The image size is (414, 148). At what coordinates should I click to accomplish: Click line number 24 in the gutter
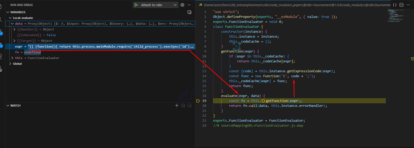(x=204, y=125)
